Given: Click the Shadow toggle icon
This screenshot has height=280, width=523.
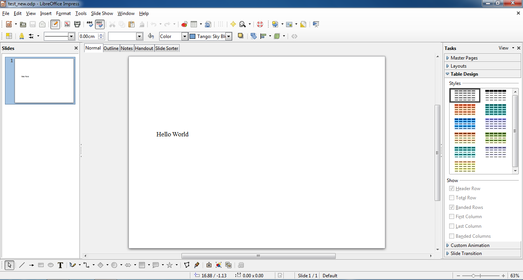Looking at the screenshot, I should tap(240, 36).
